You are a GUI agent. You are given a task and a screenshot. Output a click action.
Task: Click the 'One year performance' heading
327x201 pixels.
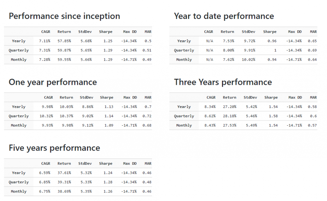(53, 82)
